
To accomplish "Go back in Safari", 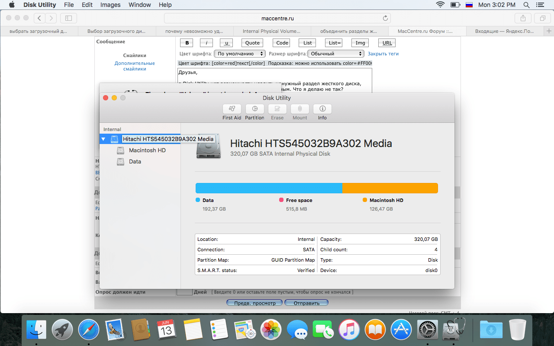I will (x=39, y=18).
